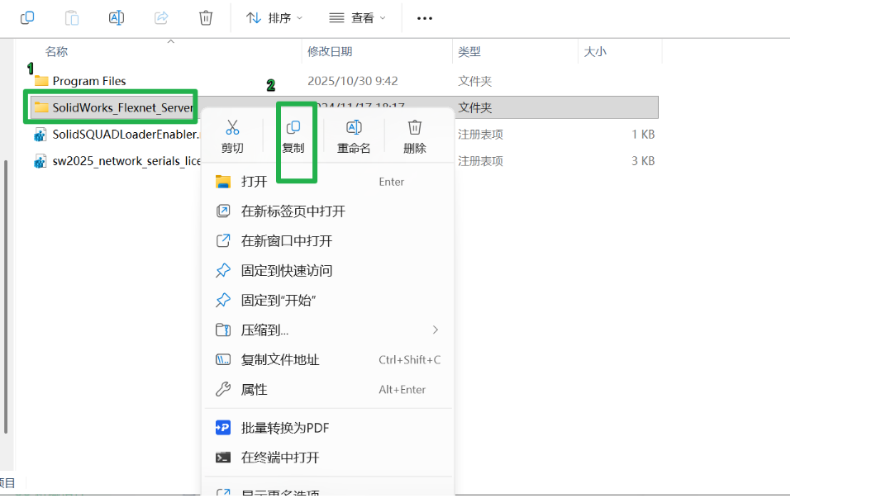Sort by the Name (名称) column header
Screen dimensions: 881x503
click(56, 52)
